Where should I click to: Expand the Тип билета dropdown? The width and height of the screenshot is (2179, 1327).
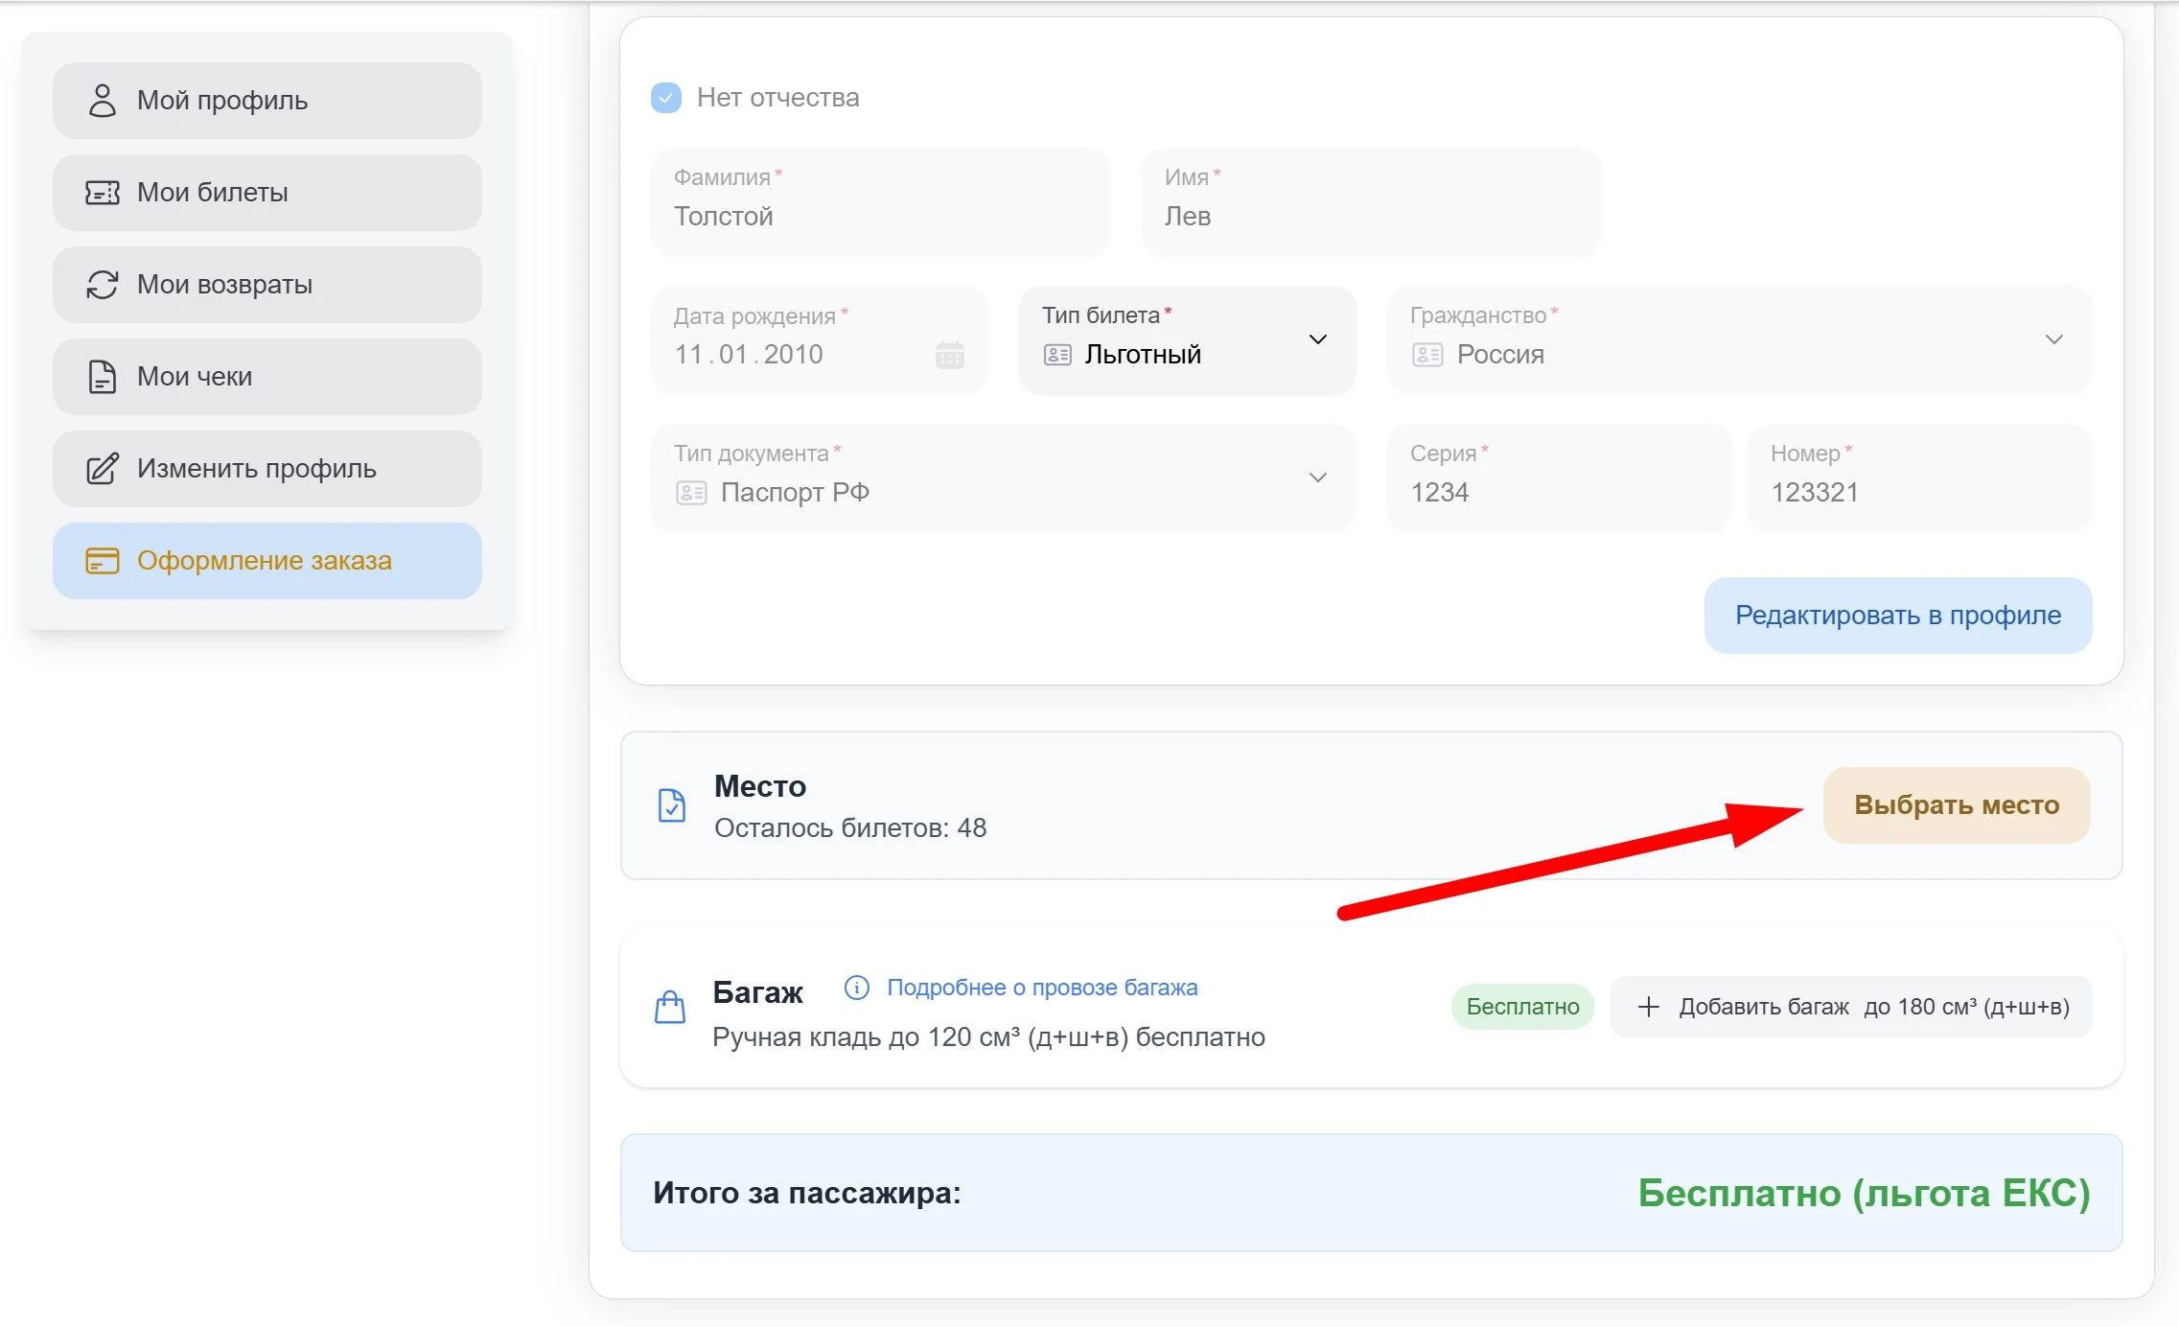[1317, 339]
